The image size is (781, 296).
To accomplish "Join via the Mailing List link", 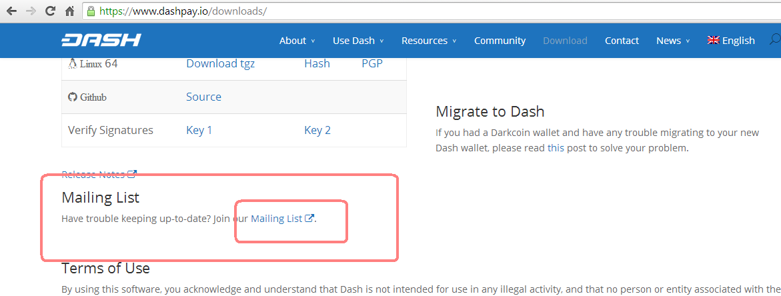I will (276, 219).
